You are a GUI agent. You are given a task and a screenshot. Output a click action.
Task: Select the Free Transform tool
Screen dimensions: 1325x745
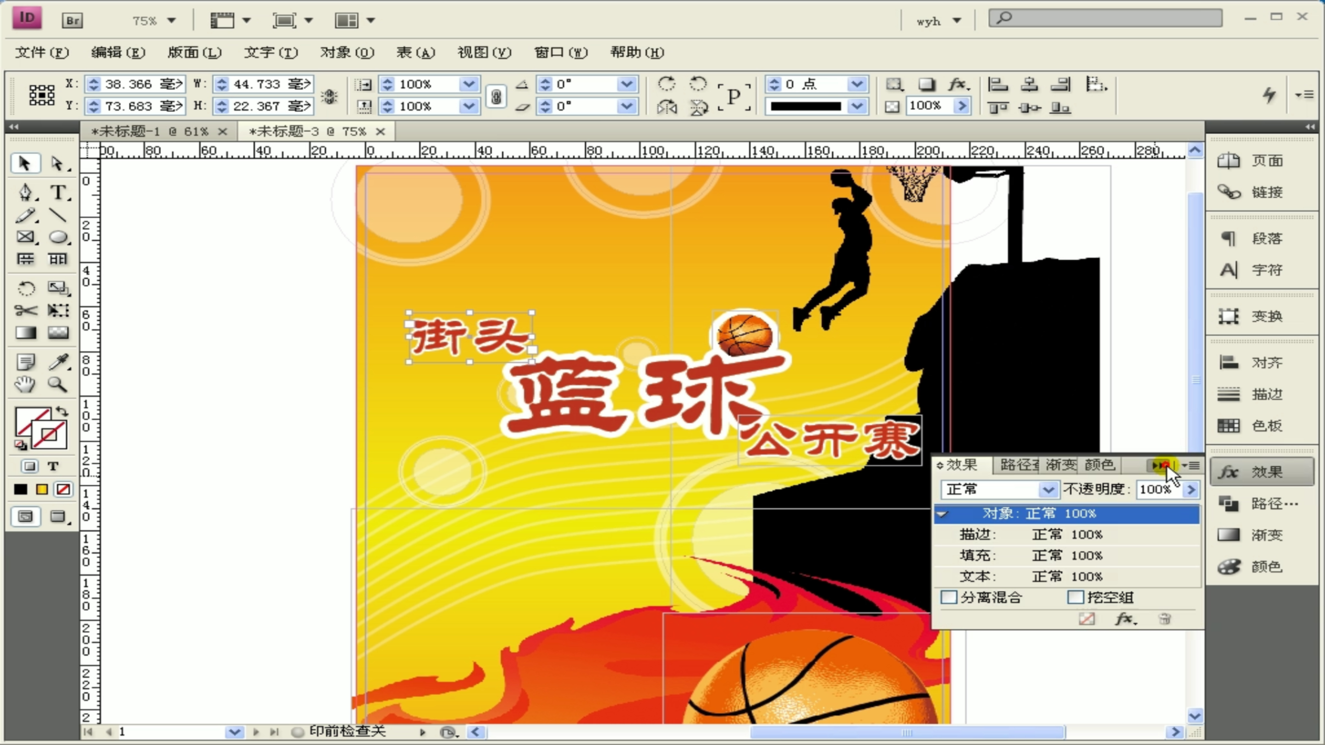pos(58,310)
